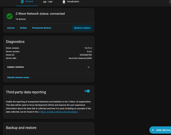Disable Third-party data reporting toggle
171x135 pixels.
[87, 91]
